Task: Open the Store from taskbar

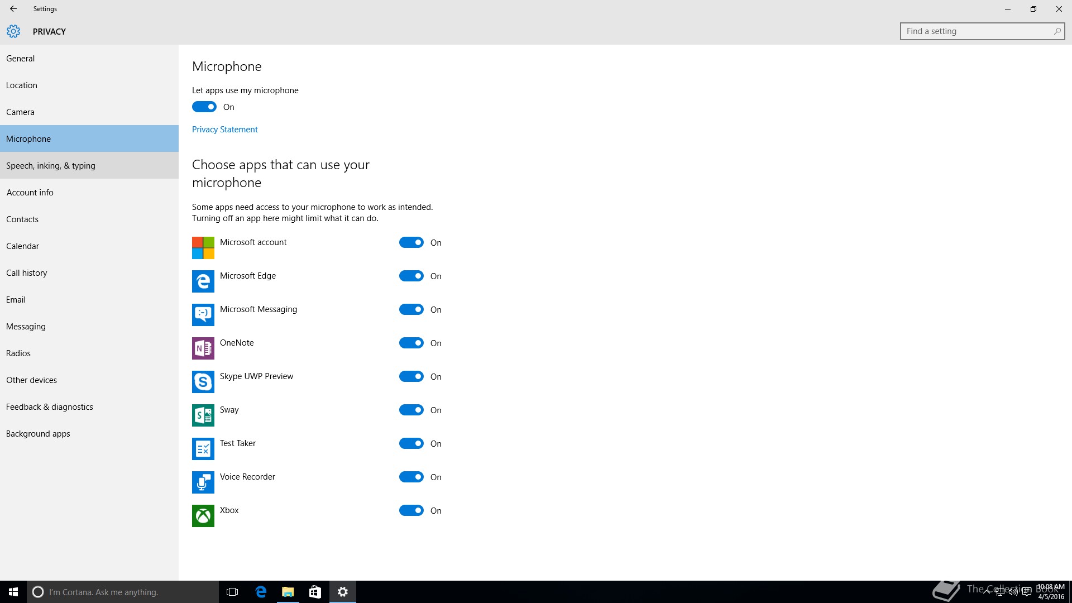Action: coord(315,592)
